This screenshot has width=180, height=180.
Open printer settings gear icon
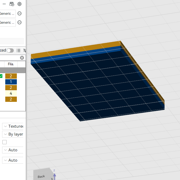19,4
